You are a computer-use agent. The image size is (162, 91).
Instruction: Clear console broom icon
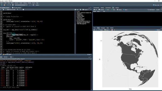[91, 59]
